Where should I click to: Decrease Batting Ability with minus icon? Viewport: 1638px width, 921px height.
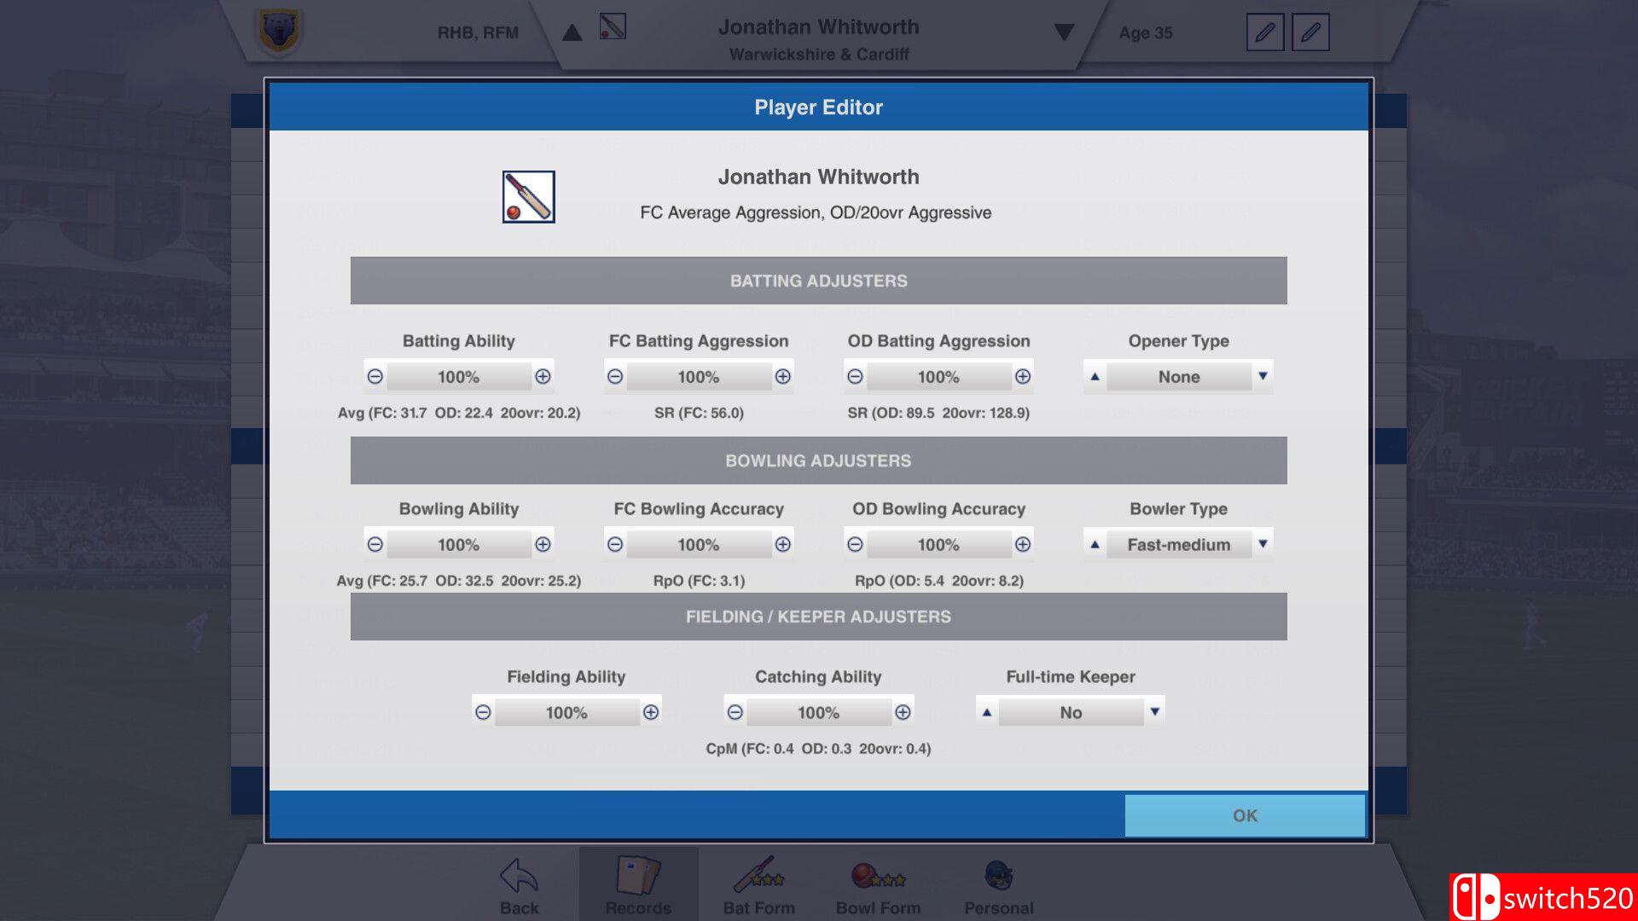click(x=375, y=376)
